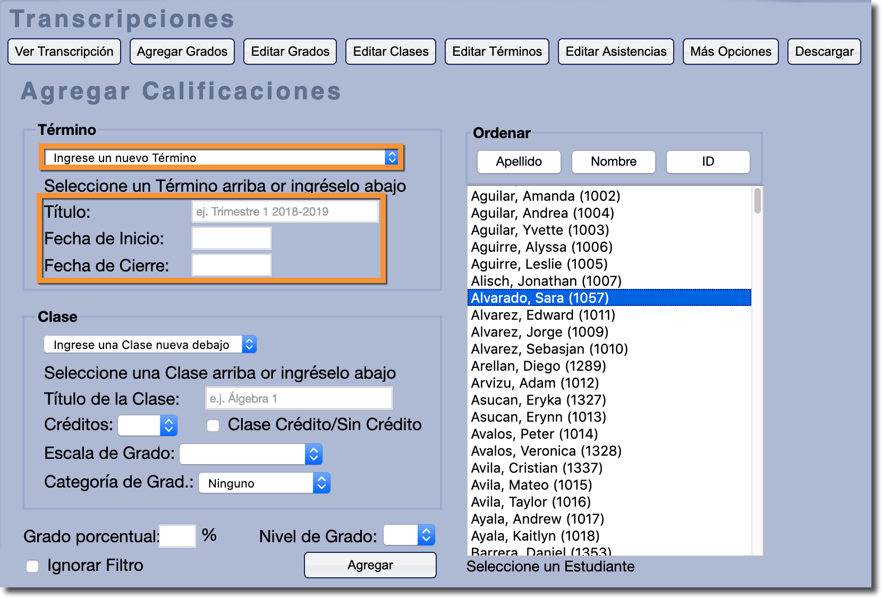The height and width of the screenshot is (598, 882).
Task: Open Editar Asistencias section
Action: point(616,52)
